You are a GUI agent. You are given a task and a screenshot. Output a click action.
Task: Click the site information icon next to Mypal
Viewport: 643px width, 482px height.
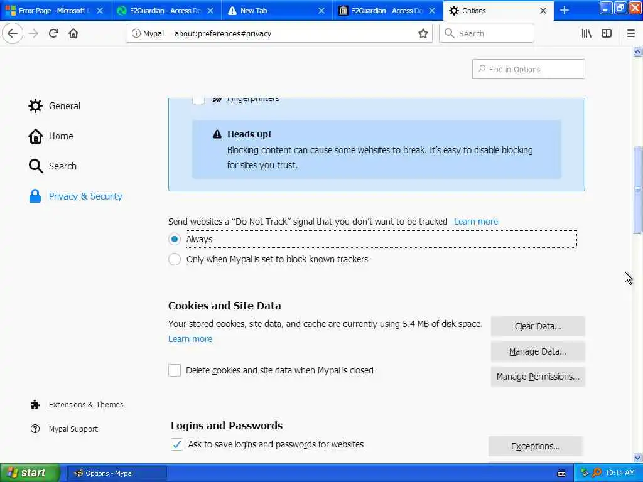click(136, 34)
